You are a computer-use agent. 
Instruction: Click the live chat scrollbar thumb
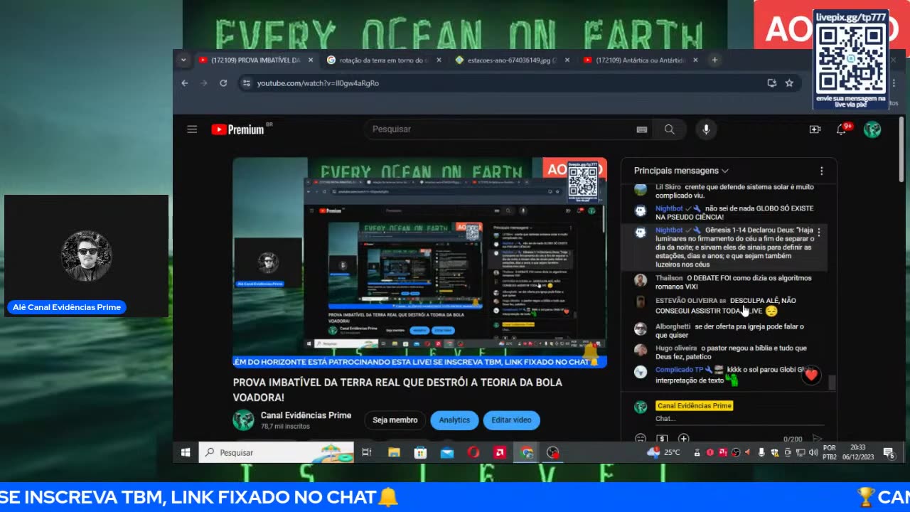coord(831,383)
